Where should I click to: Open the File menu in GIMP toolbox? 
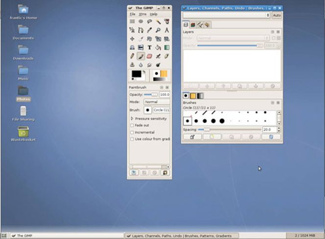pyautogui.click(x=133, y=14)
